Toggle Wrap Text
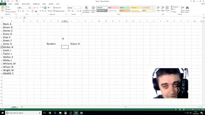The height and width of the screenshot is (115, 205). (x=57, y=8)
